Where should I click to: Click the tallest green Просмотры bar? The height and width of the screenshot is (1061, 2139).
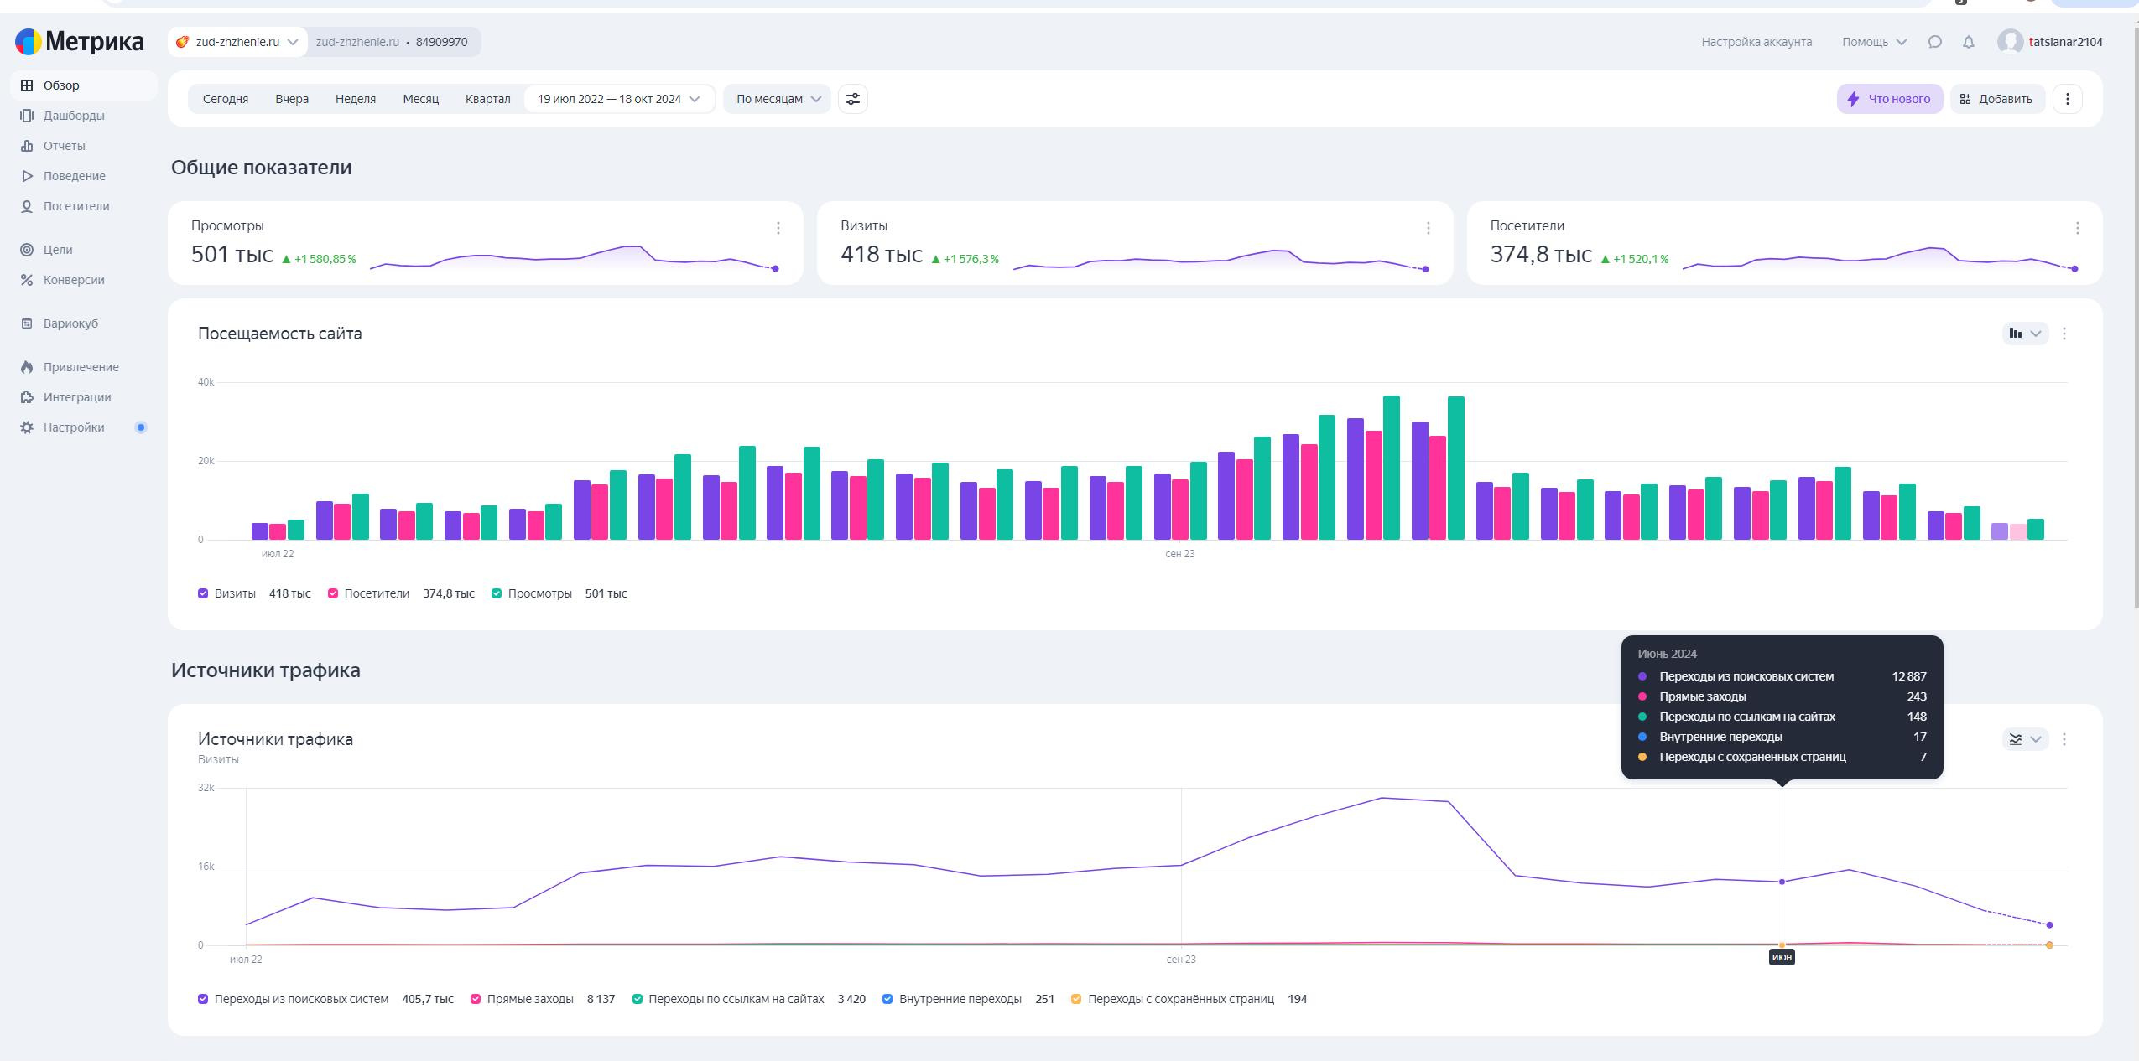pos(1391,468)
